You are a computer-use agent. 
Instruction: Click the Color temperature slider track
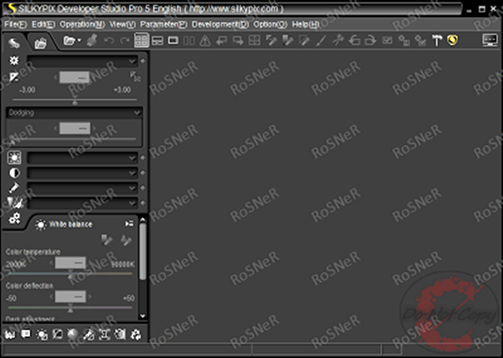click(x=70, y=274)
